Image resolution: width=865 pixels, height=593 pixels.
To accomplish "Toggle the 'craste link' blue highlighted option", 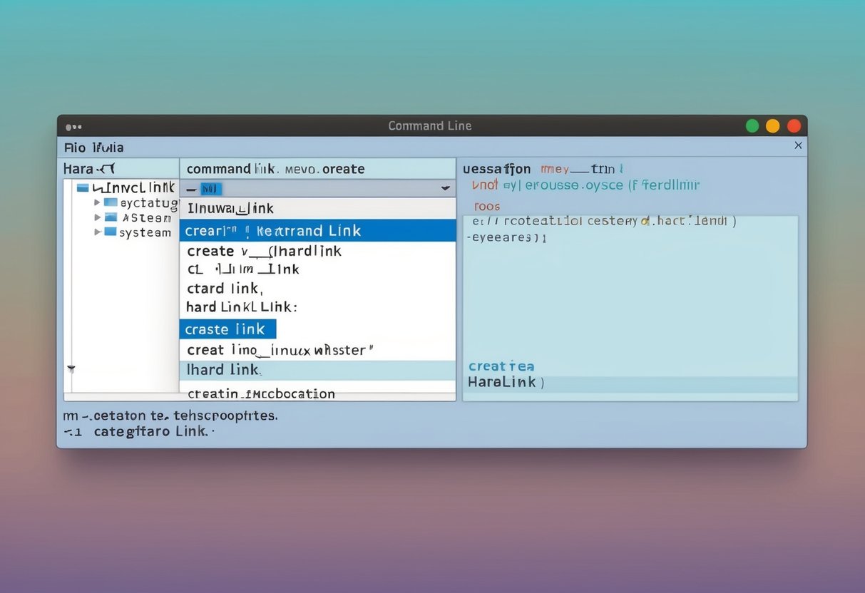I will tap(227, 329).
